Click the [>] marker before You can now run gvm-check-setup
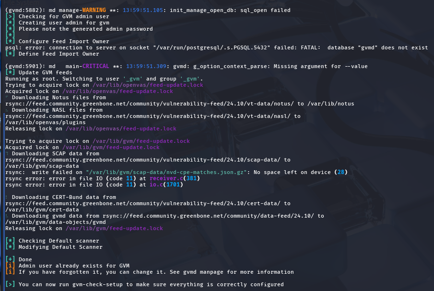 [x=10, y=284]
